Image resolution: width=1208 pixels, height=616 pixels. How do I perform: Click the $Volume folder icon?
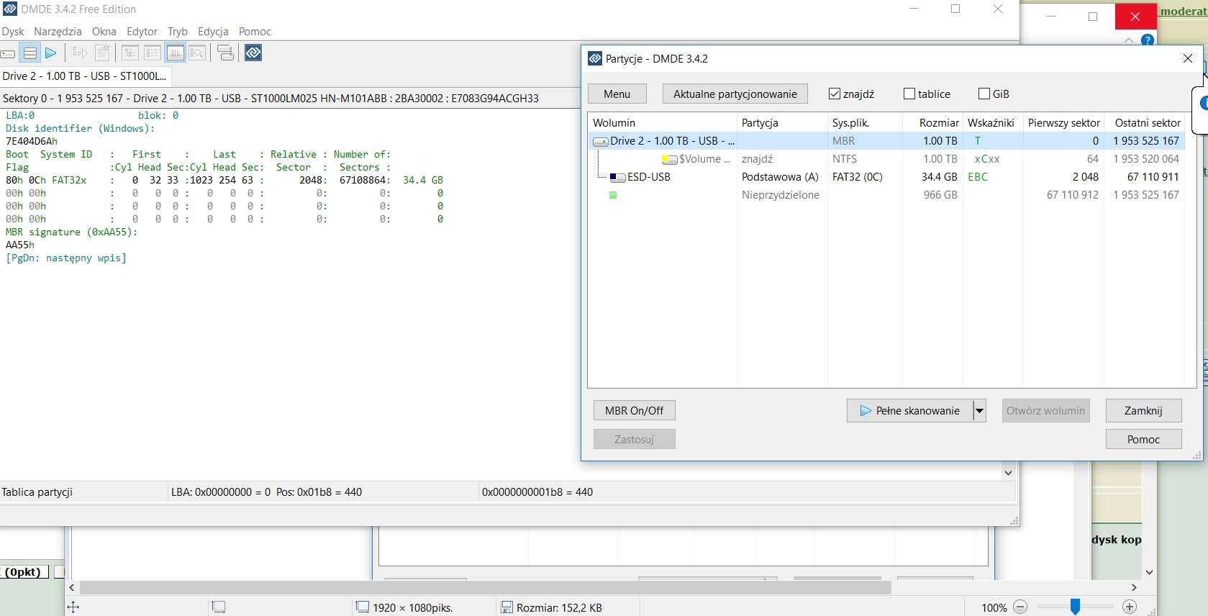pos(669,159)
